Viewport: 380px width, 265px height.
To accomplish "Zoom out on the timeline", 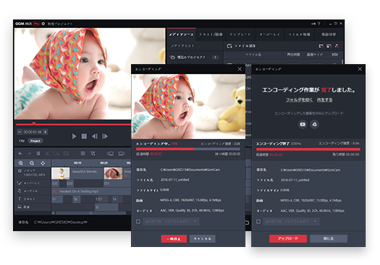I will point(32,163).
